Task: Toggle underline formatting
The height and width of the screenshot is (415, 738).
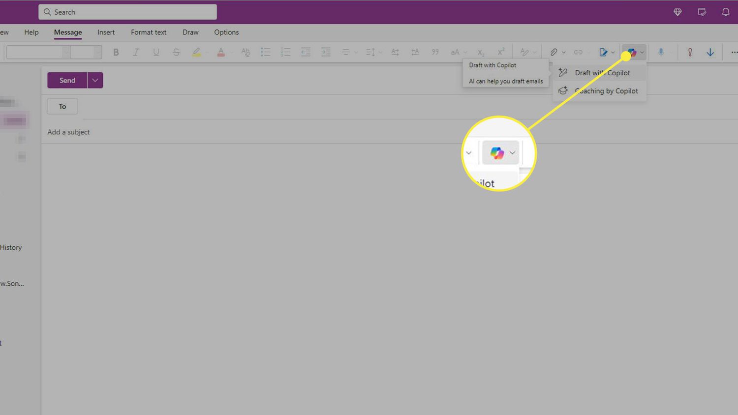Action: 156,52
